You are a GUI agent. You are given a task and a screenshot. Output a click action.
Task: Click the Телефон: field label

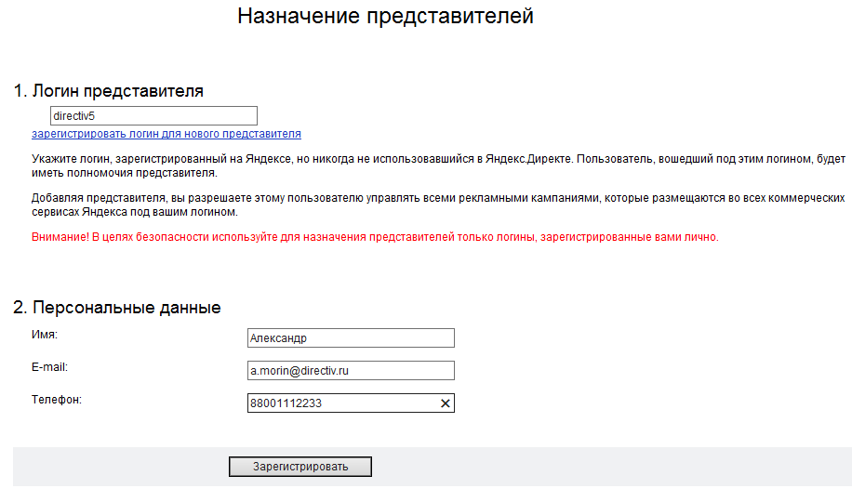(57, 400)
